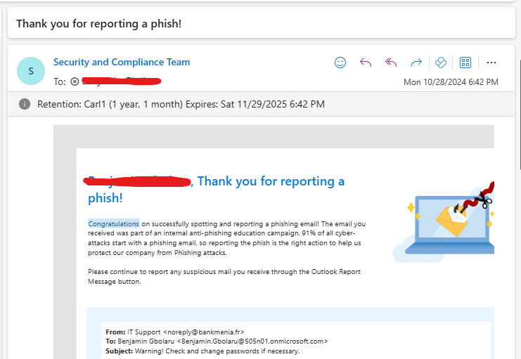Click the retention policy info icon
The height and width of the screenshot is (359, 521).
pyautogui.click(x=25, y=104)
